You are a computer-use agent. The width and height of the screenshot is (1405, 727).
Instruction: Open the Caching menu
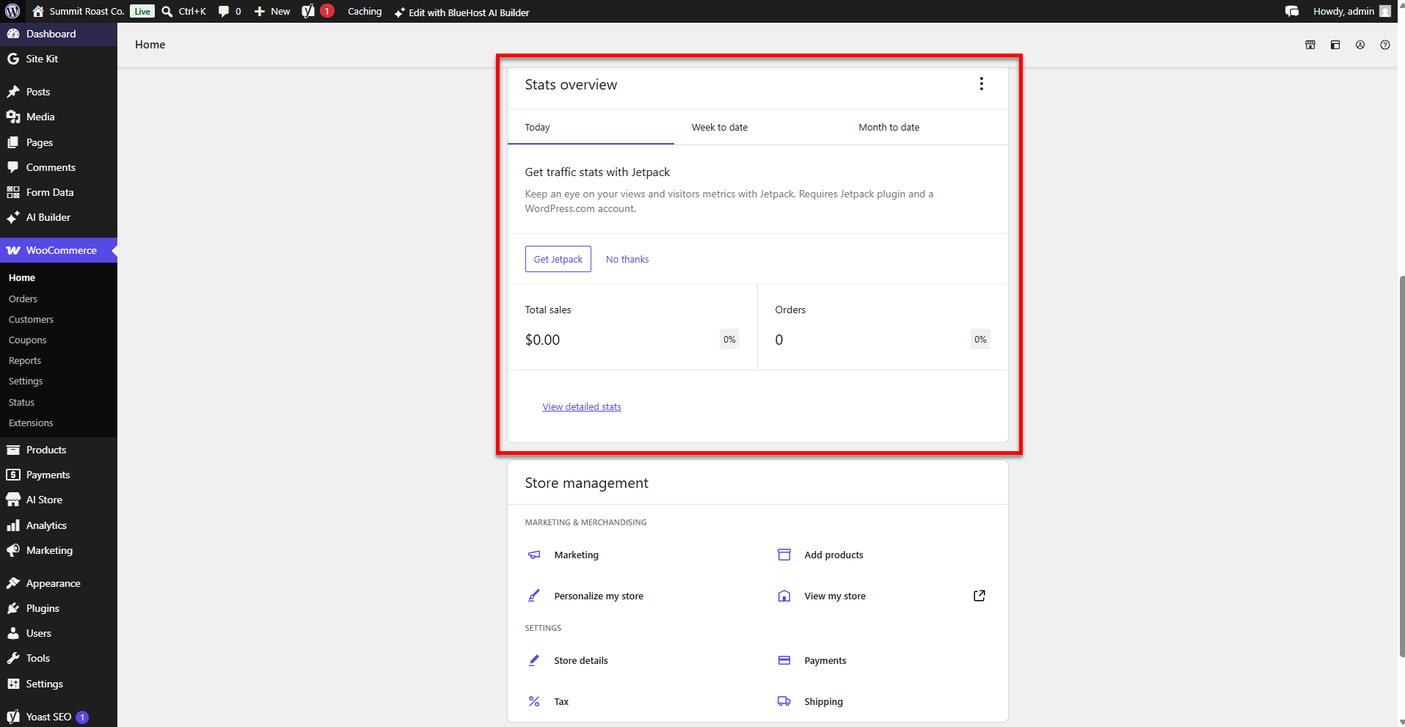(365, 11)
